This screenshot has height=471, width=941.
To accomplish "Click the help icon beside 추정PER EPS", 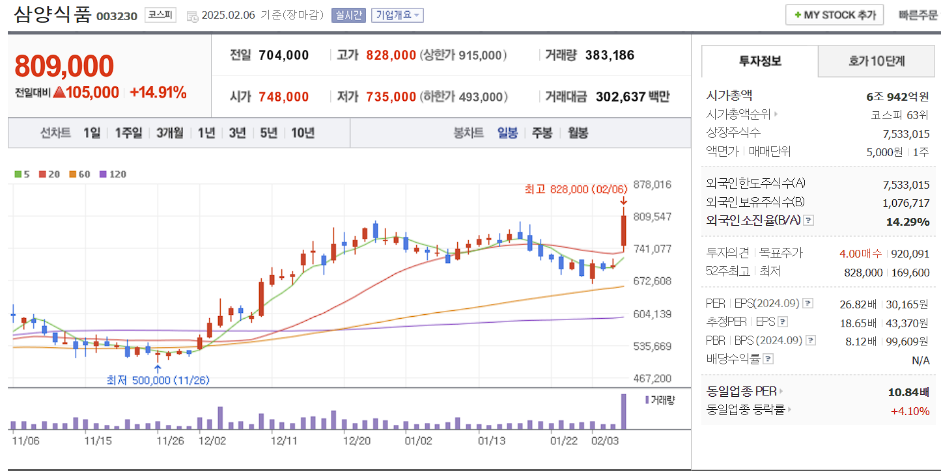I will pyautogui.click(x=782, y=322).
